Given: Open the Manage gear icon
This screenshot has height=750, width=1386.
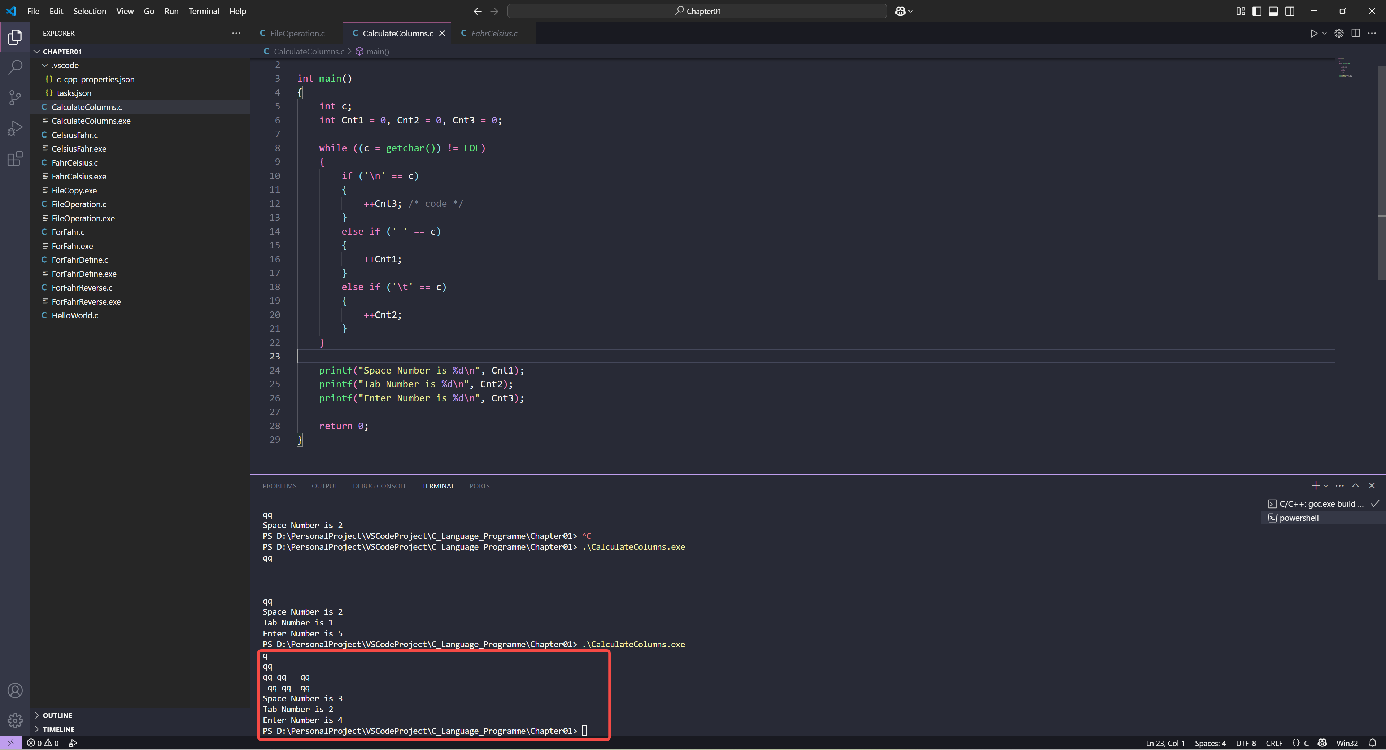Looking at the screenshot, I should (15, 720).
